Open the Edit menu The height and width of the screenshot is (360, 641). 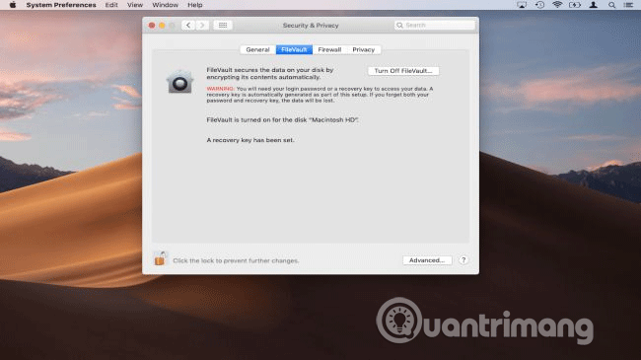pos(111,5)
